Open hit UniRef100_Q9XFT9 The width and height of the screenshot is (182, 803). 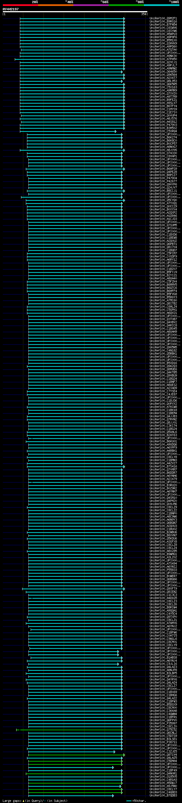point(163,589)
